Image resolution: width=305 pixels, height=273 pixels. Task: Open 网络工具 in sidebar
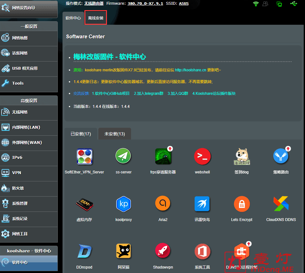coord(29,234)
